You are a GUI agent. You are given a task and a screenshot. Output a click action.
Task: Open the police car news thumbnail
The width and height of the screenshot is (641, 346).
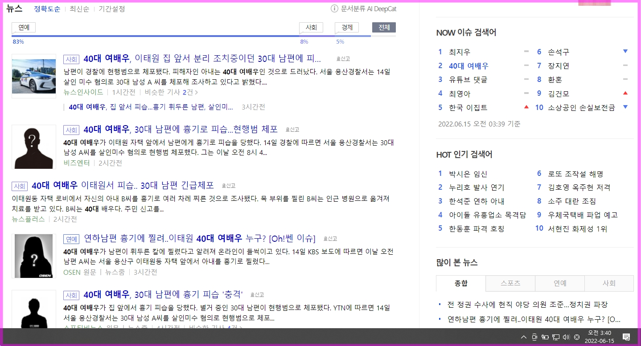[x=34, y=76]
